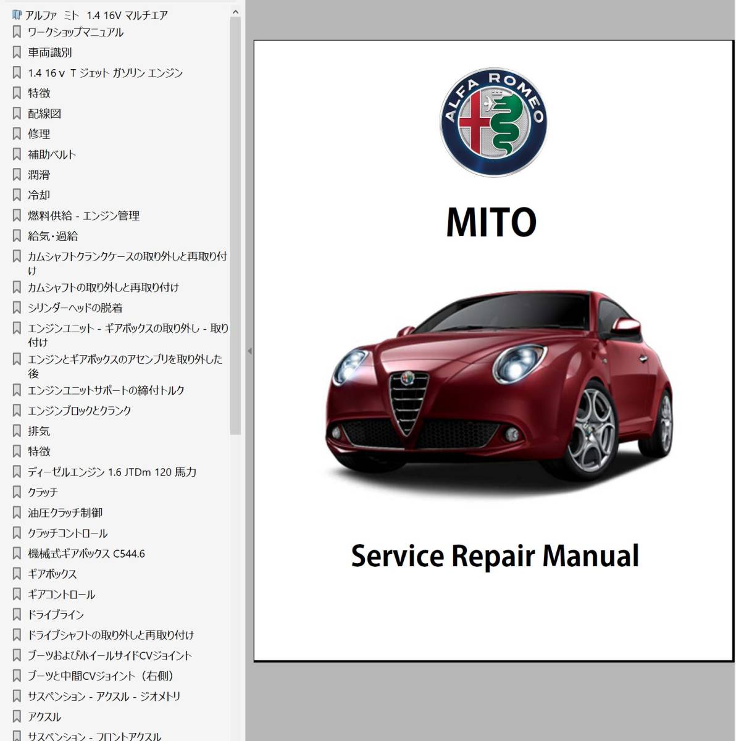The width and height of the screenshot is (736, 741).
Task: Click the Alfa Romeo logo on the page
Action: coord(493,122)
